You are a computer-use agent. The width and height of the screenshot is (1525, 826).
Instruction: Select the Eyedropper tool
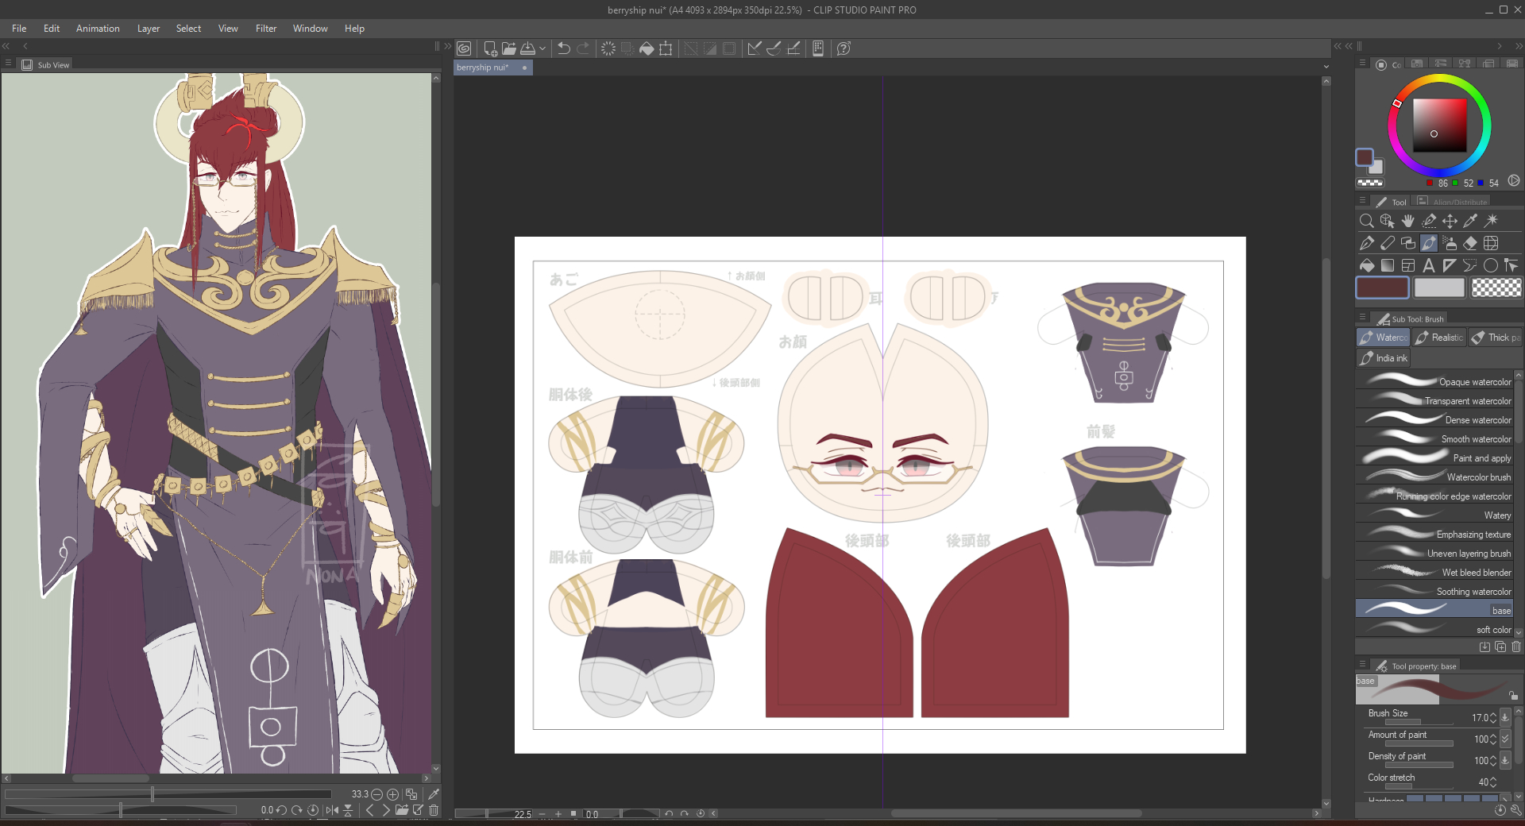(x=1470, y=221)
